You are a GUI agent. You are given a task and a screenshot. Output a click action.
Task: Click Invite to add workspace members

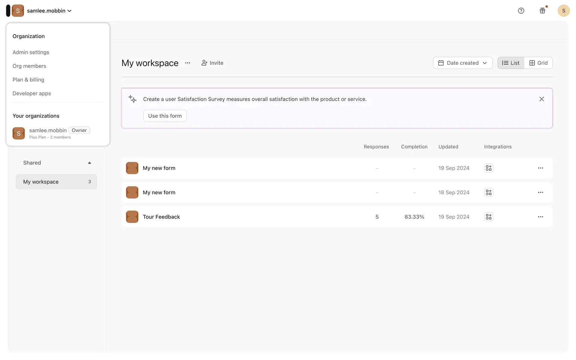click(212, 63)
